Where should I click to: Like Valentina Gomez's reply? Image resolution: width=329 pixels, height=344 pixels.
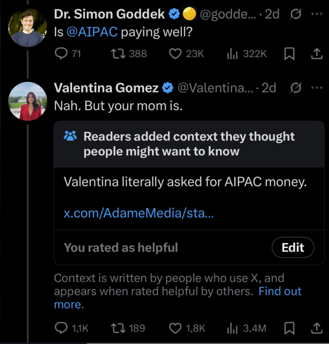click(175, 328)
